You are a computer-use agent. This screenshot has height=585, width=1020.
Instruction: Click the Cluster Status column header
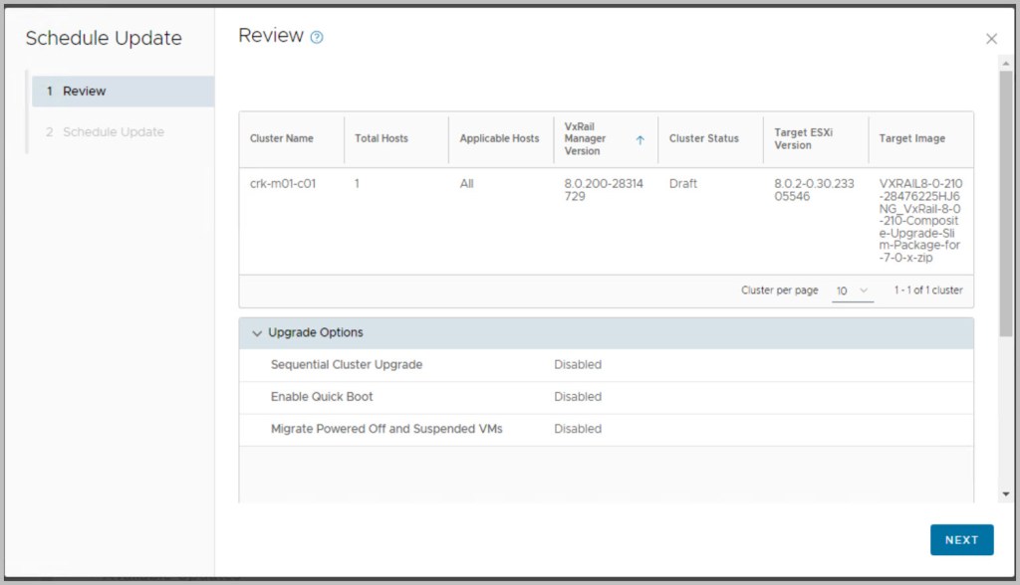pos(703,139)
